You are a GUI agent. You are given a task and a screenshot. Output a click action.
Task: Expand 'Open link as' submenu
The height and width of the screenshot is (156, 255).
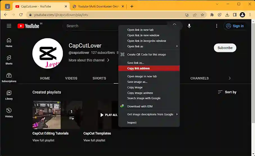[149, 46]
